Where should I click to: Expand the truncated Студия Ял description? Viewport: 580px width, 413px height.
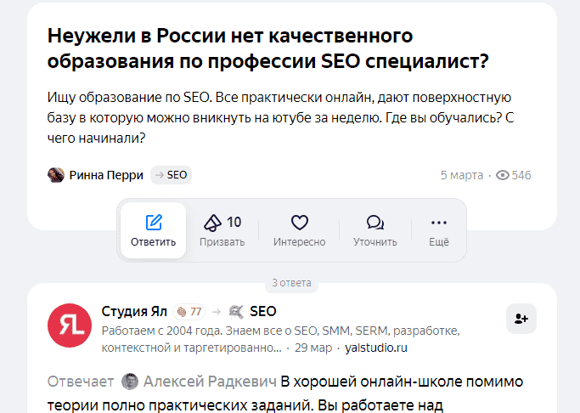point(192,348)
